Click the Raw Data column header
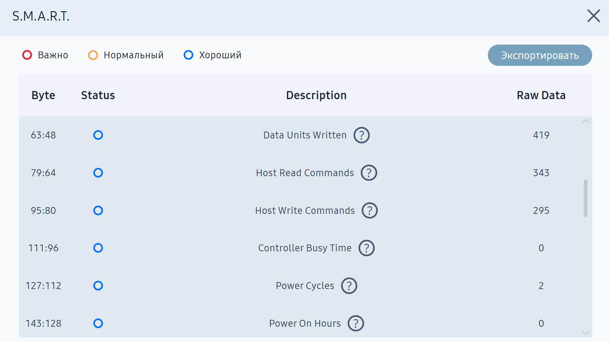 pos(541,95)
